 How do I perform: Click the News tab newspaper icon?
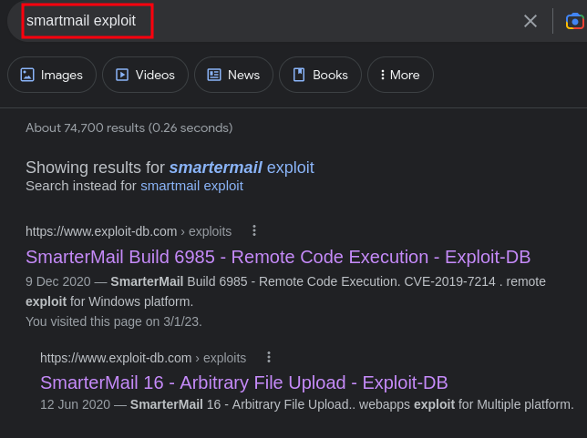(x=214, y=75)
